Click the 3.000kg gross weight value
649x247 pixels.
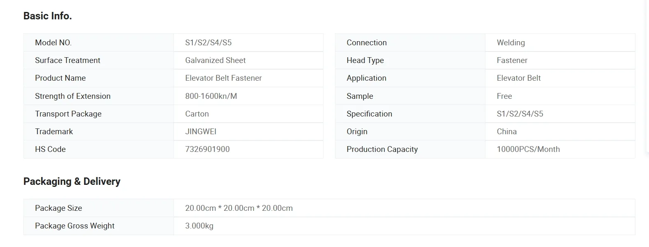coord(199,226)
